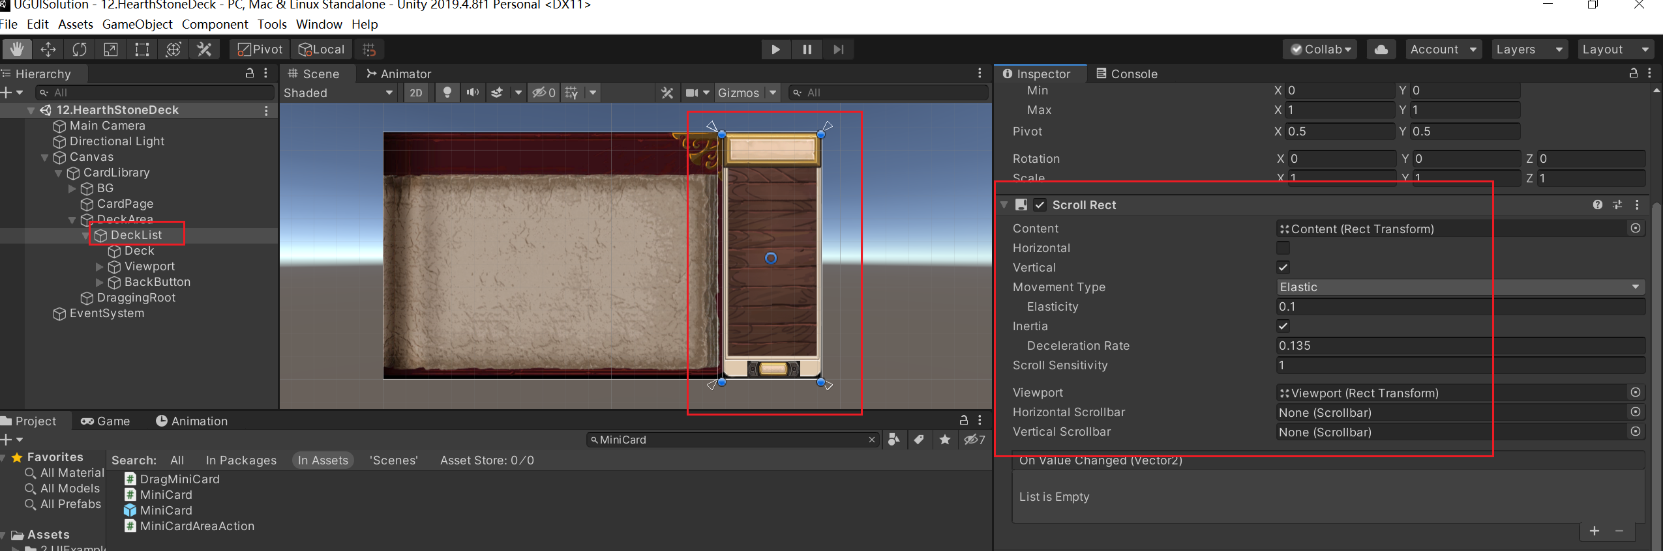Image resolution: width=1663 pixels, height=551 pixels.
Task: Switch to the Game tab
Action: 105,421
